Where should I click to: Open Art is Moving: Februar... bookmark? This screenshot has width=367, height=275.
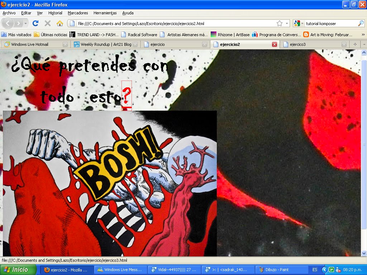328,35
